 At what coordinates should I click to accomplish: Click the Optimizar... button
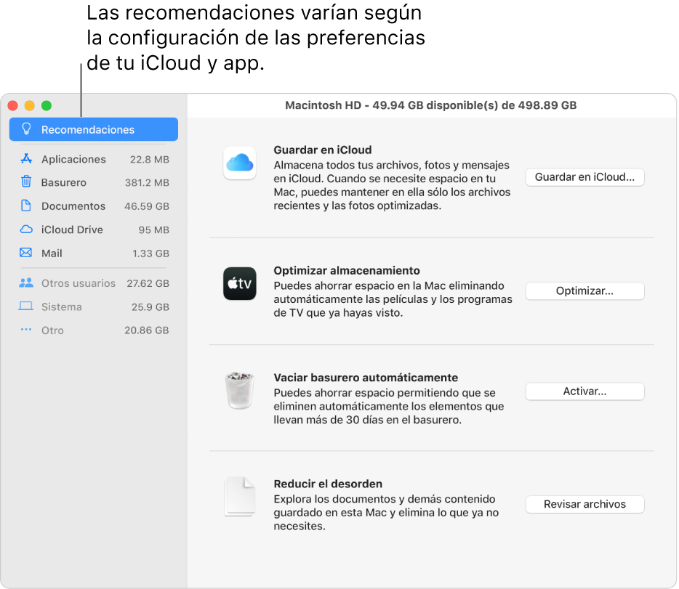[584, 291]
